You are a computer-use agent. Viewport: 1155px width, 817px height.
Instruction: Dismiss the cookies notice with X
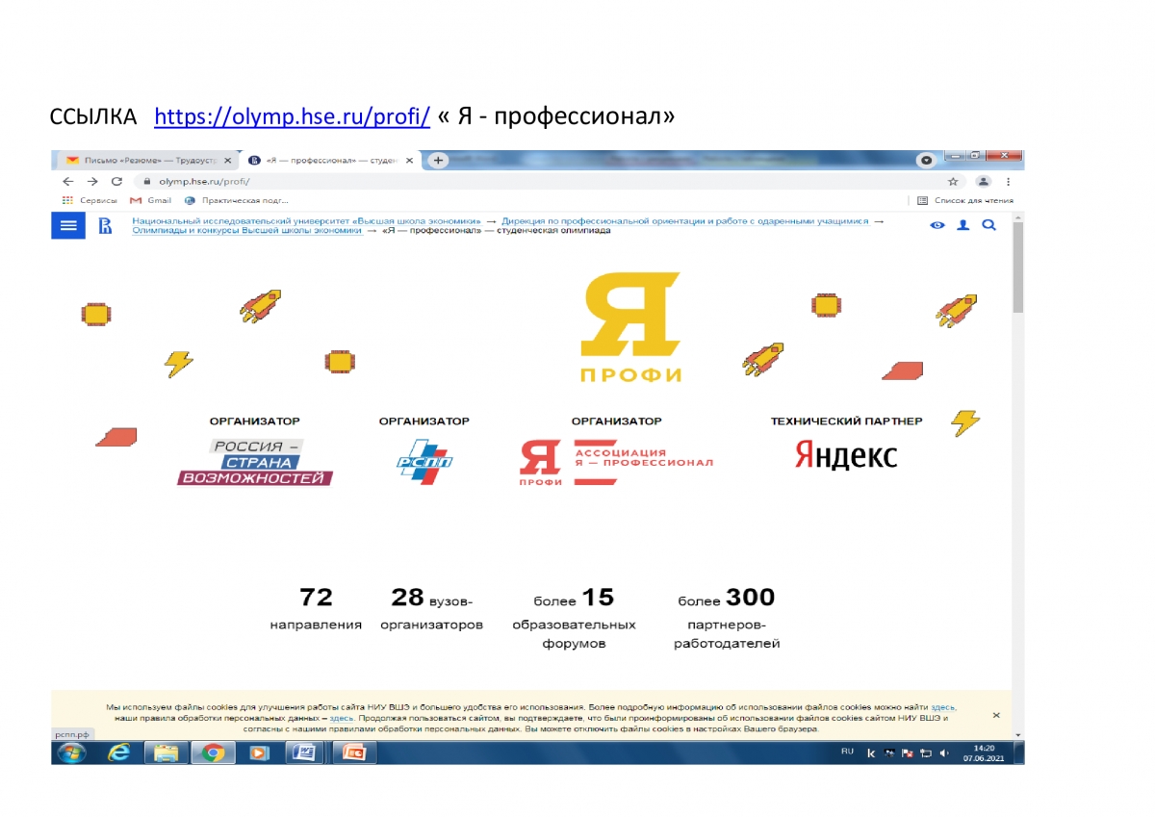(996, 715)
